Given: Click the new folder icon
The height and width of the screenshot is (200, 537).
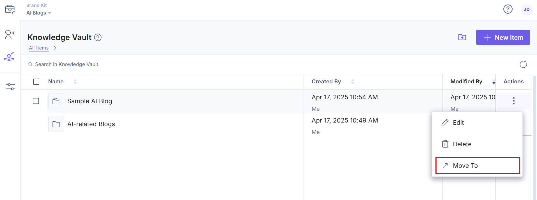Looking at the screenshot, I should click(462, 37).
